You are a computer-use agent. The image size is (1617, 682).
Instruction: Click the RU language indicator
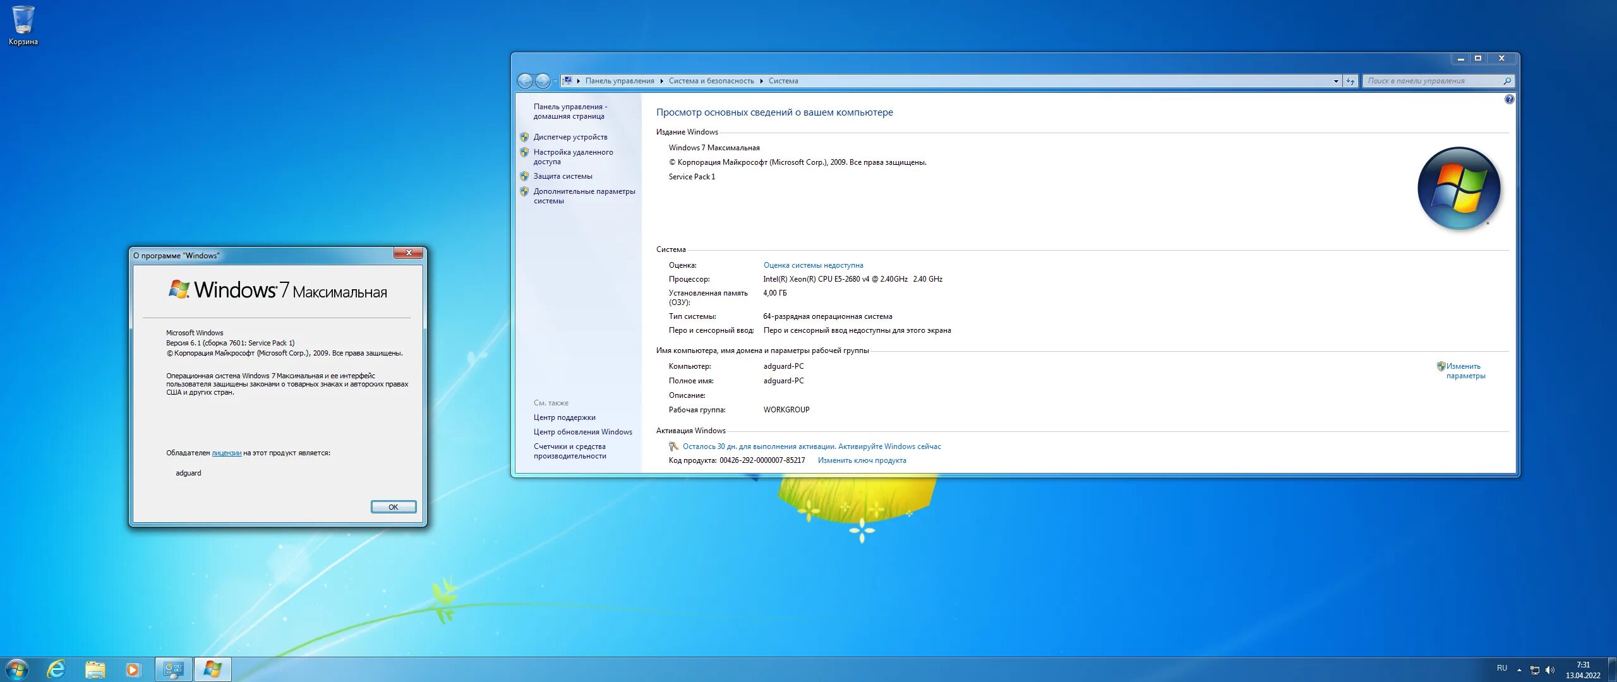(x=1501, y=668)
